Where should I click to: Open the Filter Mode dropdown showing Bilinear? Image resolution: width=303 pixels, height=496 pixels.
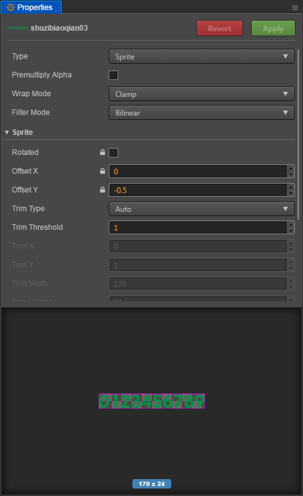(201, 112)
